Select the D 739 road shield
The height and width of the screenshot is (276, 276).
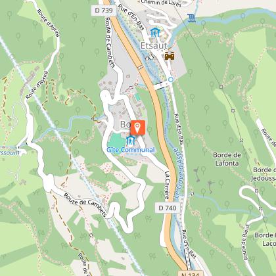pos(104,11)
